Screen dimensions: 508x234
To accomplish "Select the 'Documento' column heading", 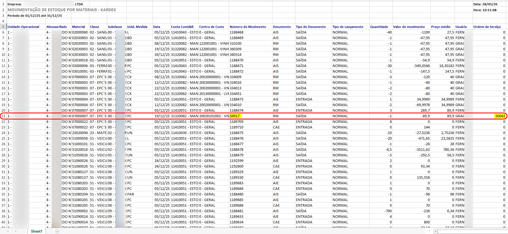I will 282,27.
